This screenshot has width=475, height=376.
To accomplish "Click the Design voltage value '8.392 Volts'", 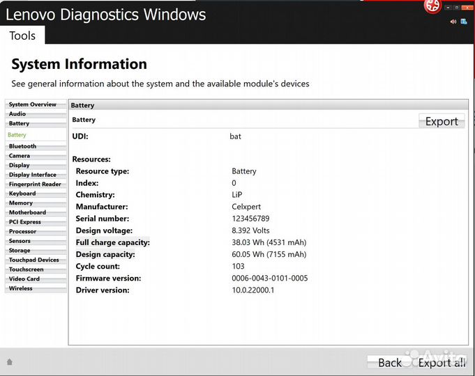I will [x=250, y=230].
